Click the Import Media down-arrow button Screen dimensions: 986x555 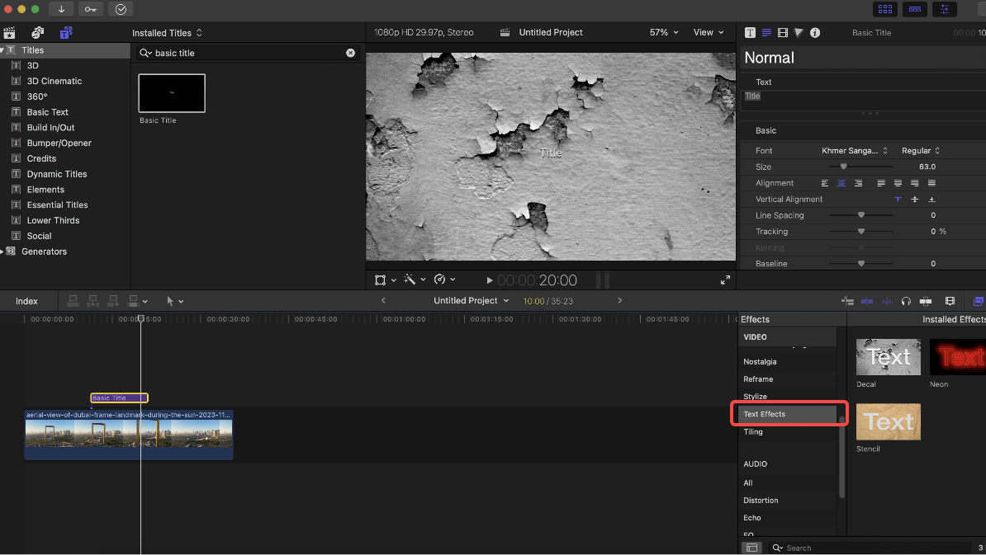61,9
